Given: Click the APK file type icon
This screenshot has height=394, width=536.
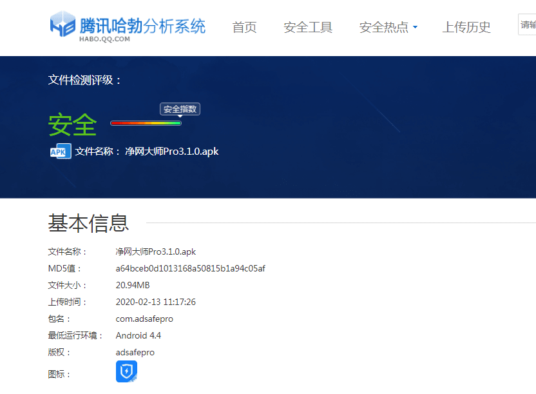Looking at the screenshot, I should tap(61, 151).
